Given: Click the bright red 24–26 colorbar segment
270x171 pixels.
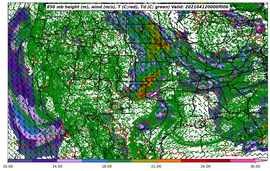Looking at the screenshot, I should click(193, 161).
